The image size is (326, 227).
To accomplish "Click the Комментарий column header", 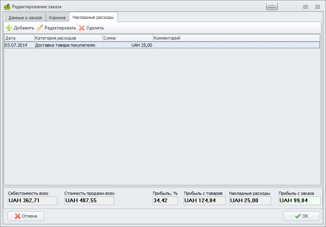I will tap(236, 38).
